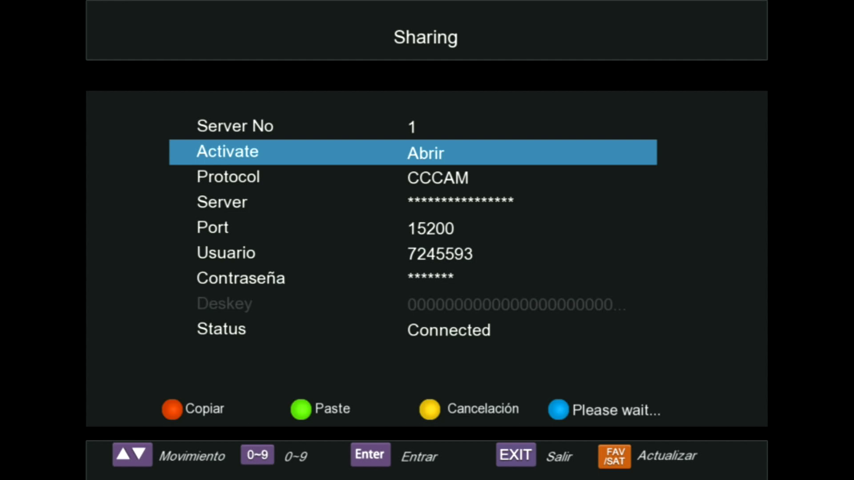
Task: Edit the Usuario field 7245593
Action: (x=440, y=254)
